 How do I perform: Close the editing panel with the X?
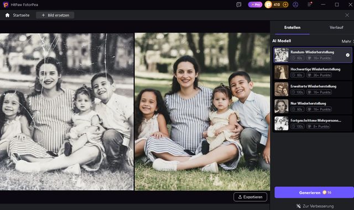(x=347, y=15)
